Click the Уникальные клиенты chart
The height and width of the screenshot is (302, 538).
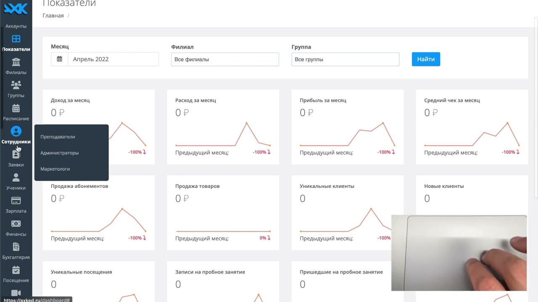click(x=345, y=220)
